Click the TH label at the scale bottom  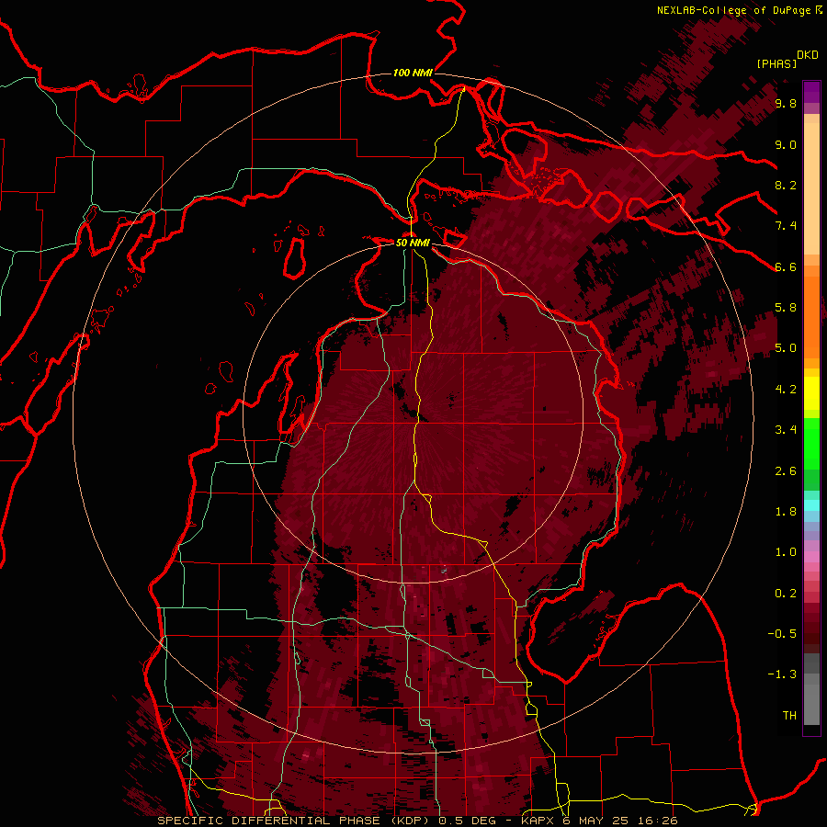[789, 716]
